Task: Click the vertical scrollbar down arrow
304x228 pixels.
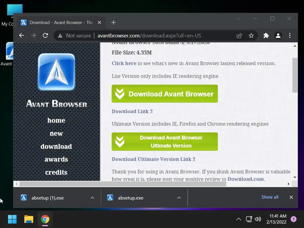Action: point(295,178)
